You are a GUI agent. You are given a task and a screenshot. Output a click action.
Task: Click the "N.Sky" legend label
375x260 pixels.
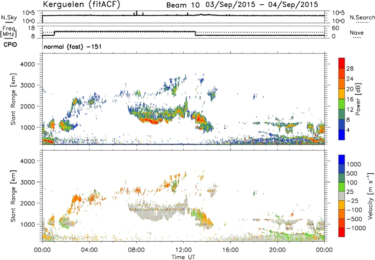(9, 17)
